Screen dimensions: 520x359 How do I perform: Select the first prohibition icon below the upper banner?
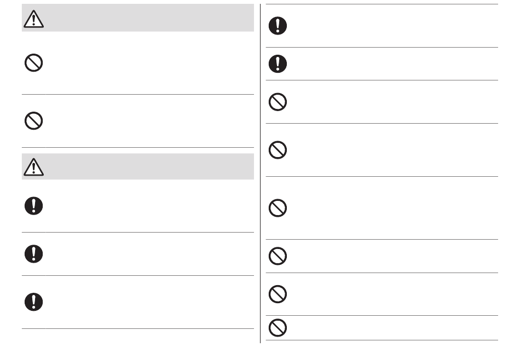[33, 62]
